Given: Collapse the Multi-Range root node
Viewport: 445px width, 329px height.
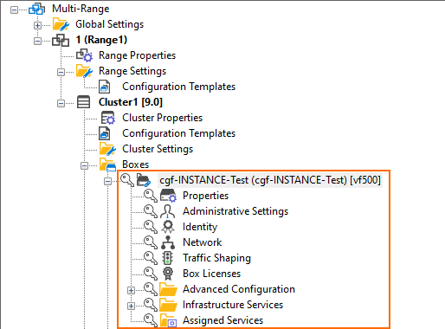Looking at the screenshot, I should (x=14, y=10).
